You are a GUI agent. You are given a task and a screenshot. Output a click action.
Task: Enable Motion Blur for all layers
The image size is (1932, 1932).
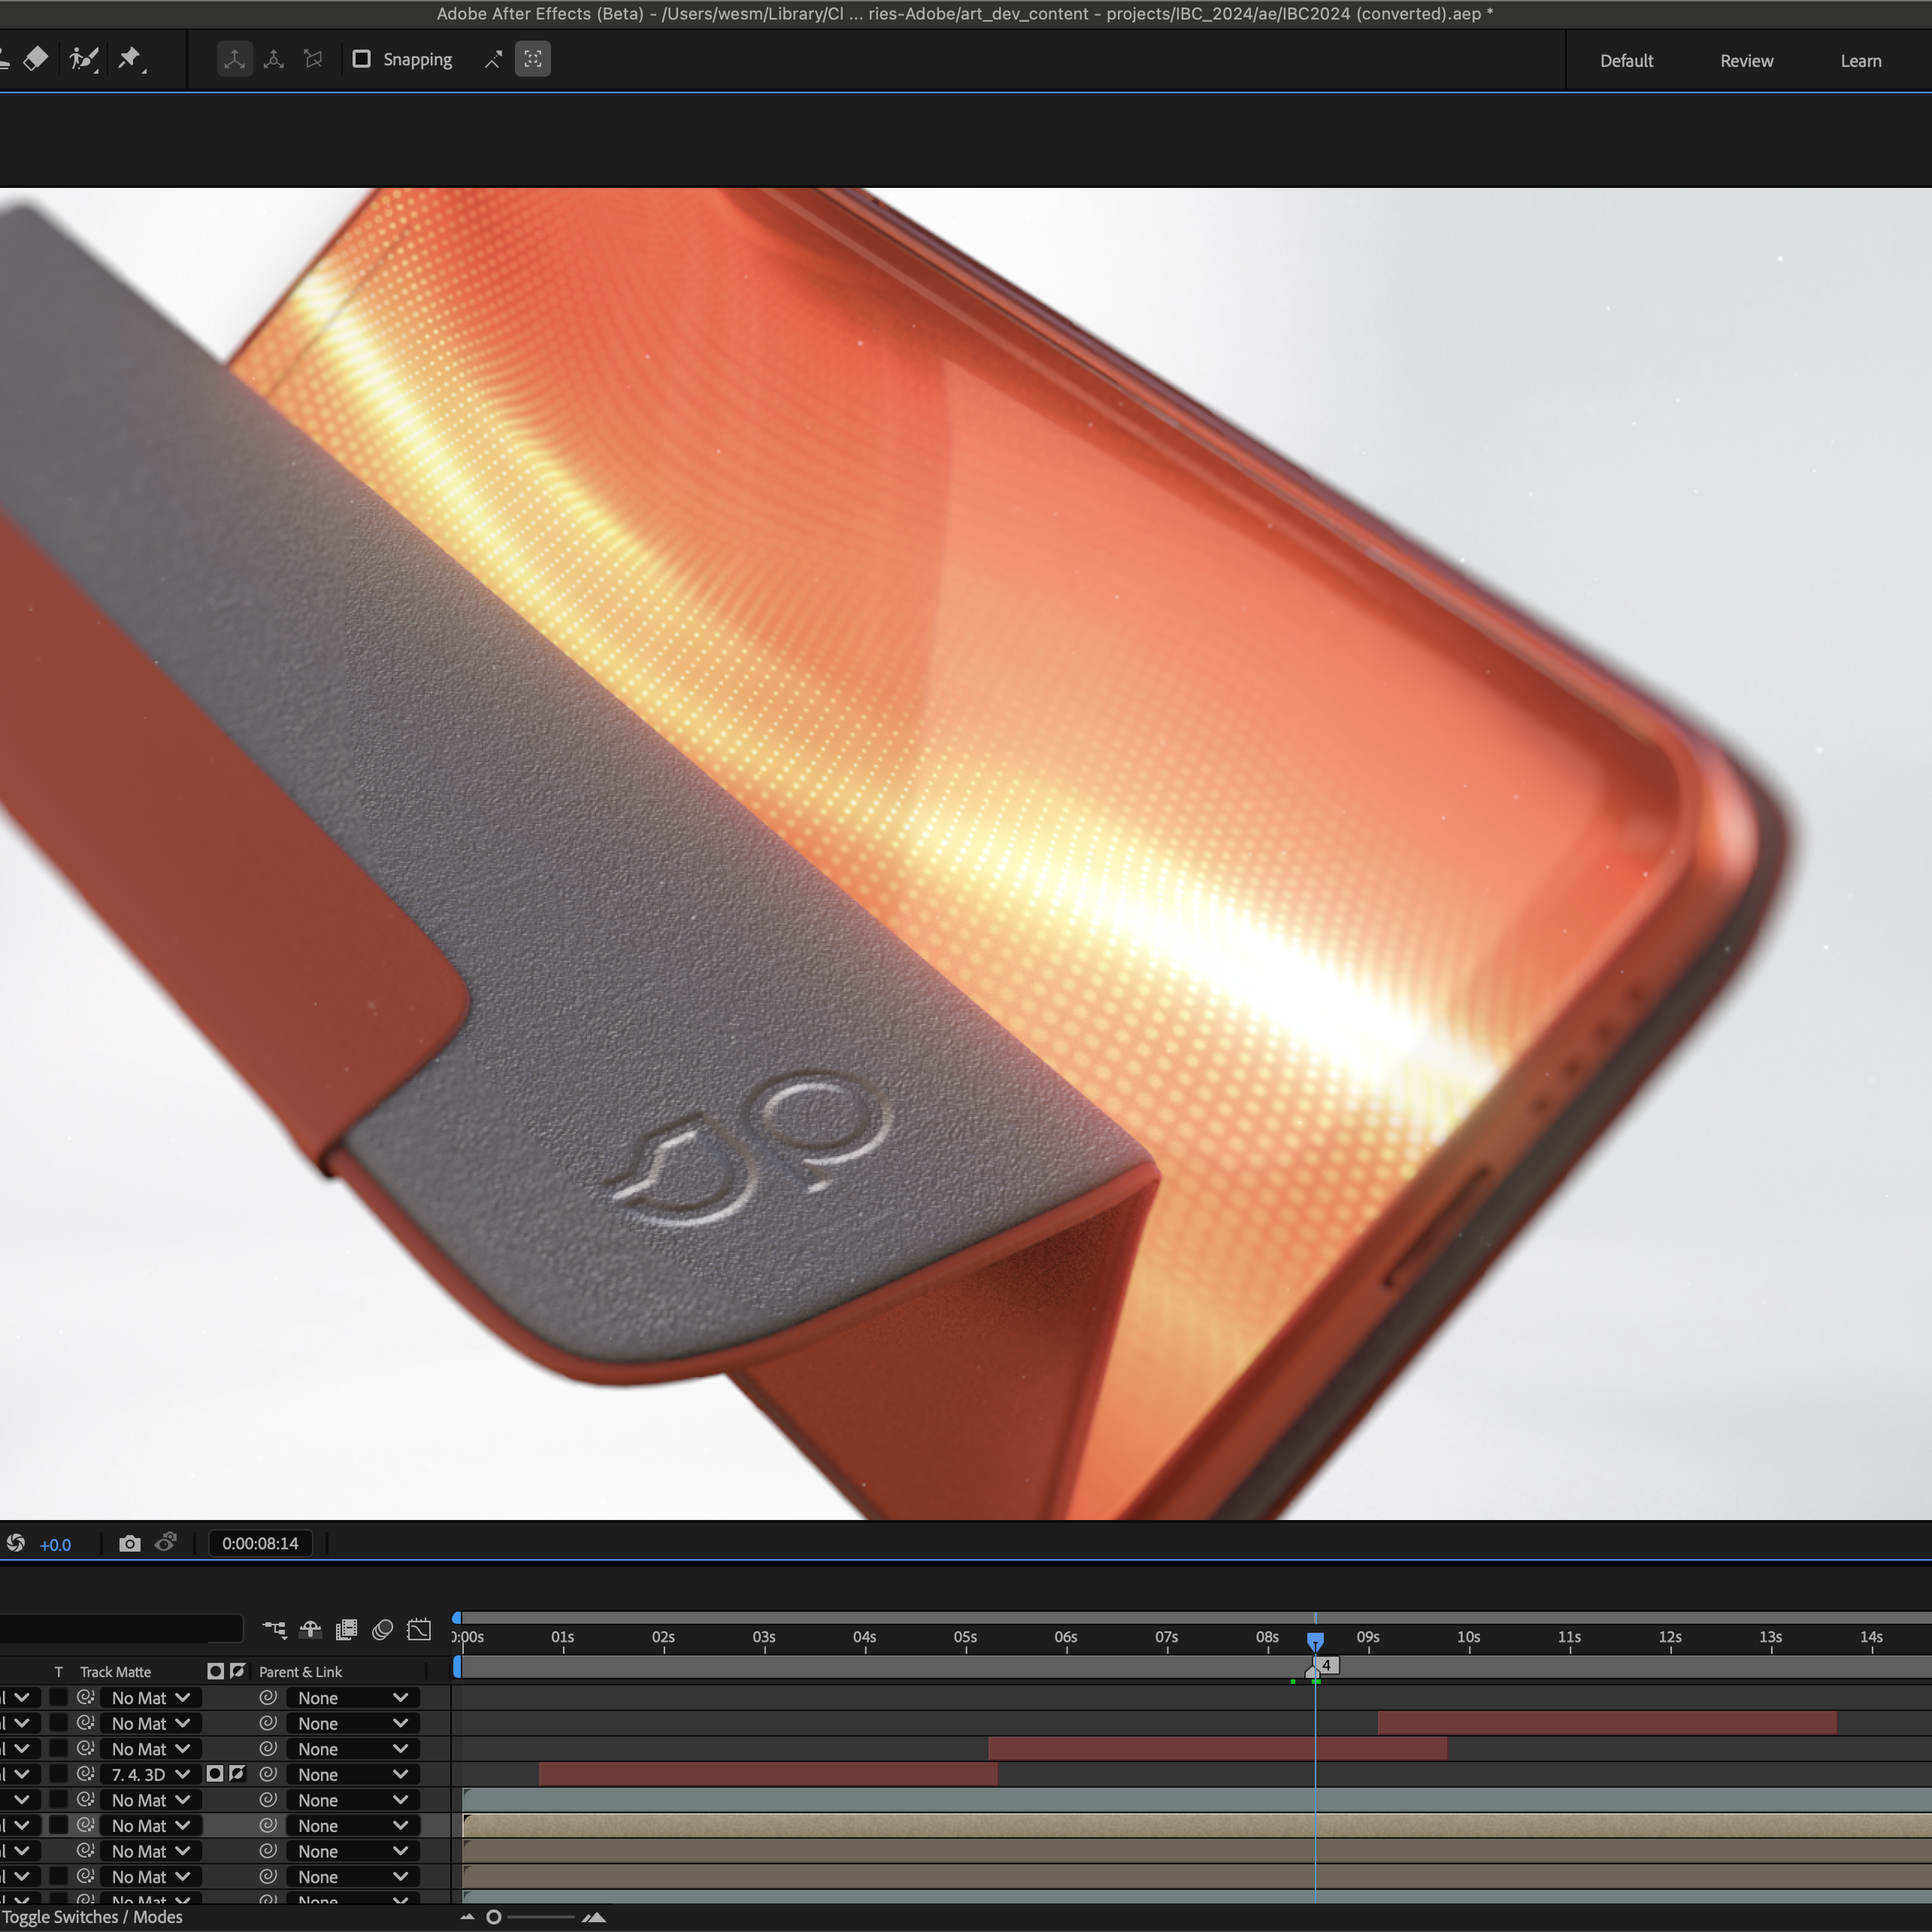[382, 1630]
